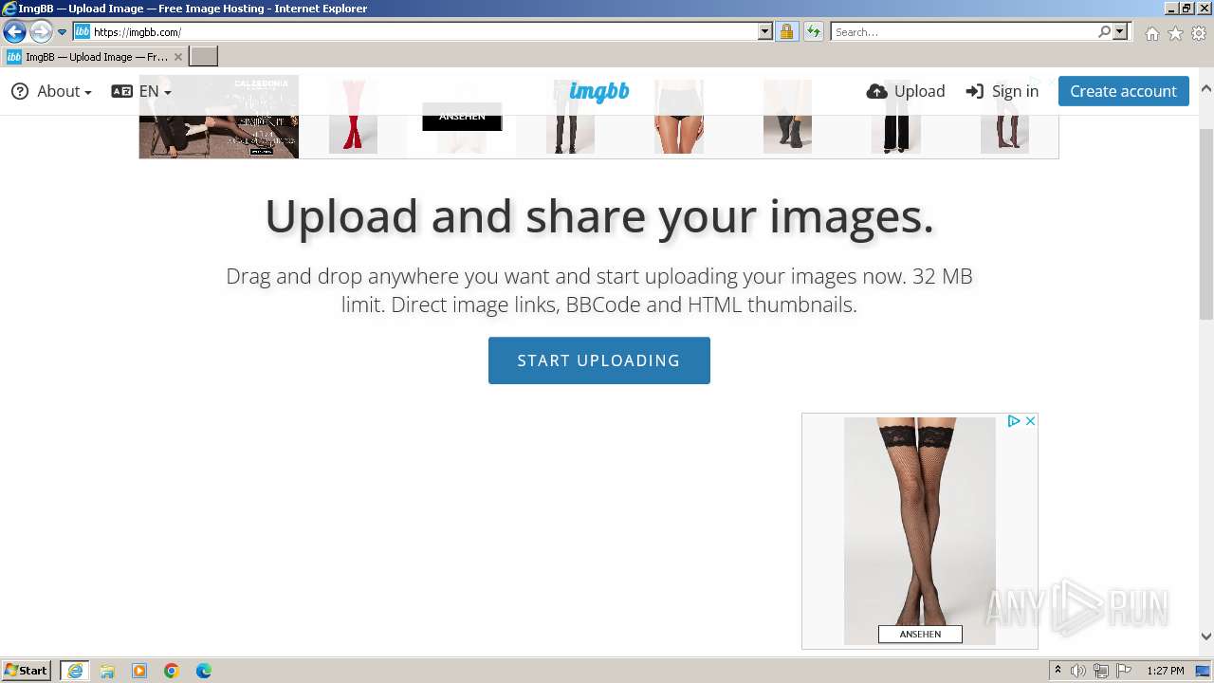Viewport: 1214px width, 683px height.
Task: Click the Create account button
Action: click(x=1123, y=91)
